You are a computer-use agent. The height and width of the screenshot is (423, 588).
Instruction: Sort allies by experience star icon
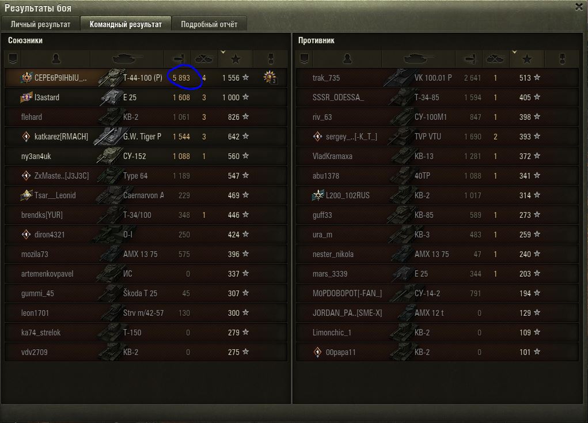[236, 59]
